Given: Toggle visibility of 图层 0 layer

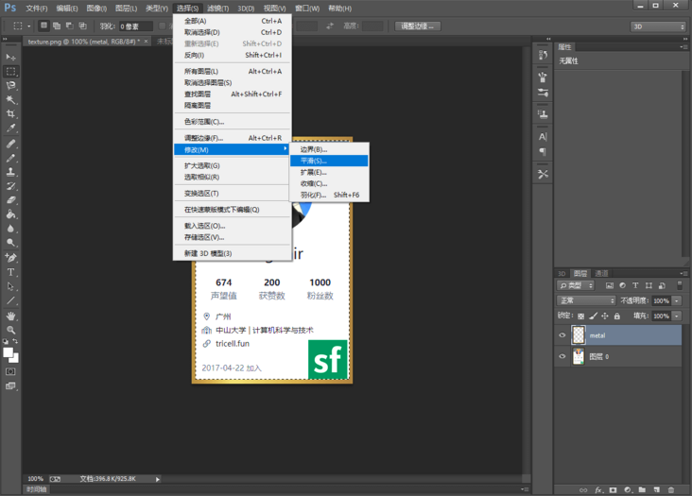Looking at the screenshot, I should pyautogui.click(x=562, y=357).
